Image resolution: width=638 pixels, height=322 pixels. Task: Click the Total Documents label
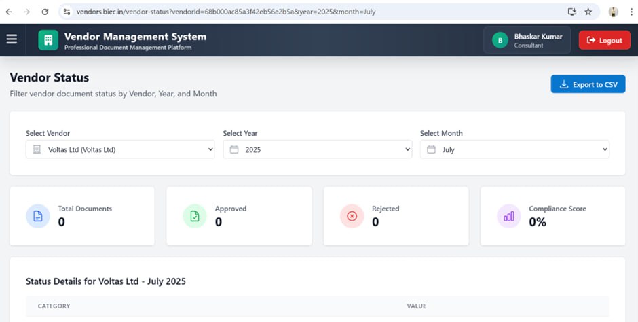tap(85, 209)
